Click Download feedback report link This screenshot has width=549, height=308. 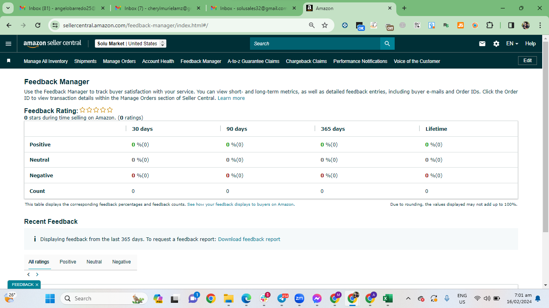coord(249,239)
